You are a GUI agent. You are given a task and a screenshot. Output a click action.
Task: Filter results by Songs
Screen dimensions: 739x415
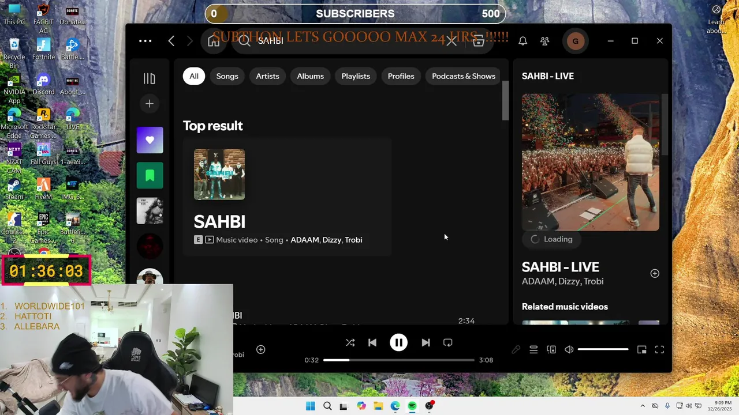click(227, 76)
